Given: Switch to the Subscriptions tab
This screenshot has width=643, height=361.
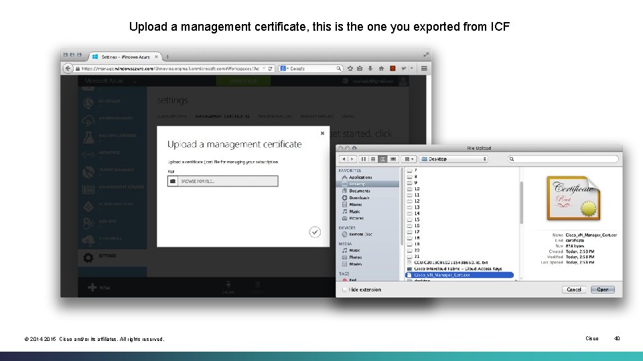Looking at the screenshot, I should 172,116.
